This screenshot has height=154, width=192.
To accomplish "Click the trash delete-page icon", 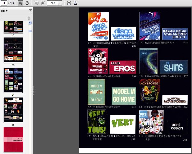I will (29, 18).
